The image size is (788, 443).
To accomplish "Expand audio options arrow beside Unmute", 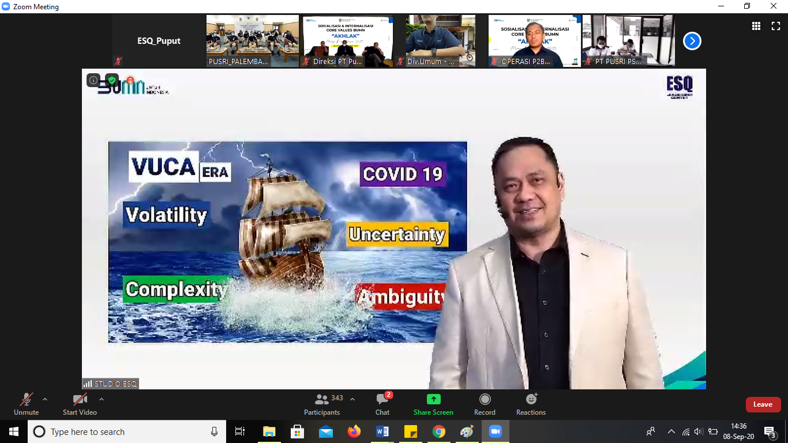I will (45, 399).
